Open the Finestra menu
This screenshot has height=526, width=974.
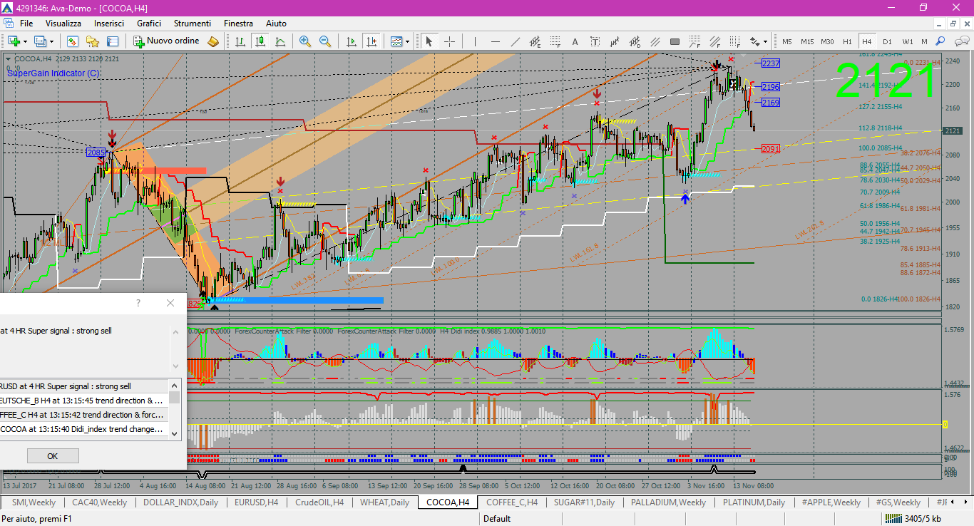238,24
